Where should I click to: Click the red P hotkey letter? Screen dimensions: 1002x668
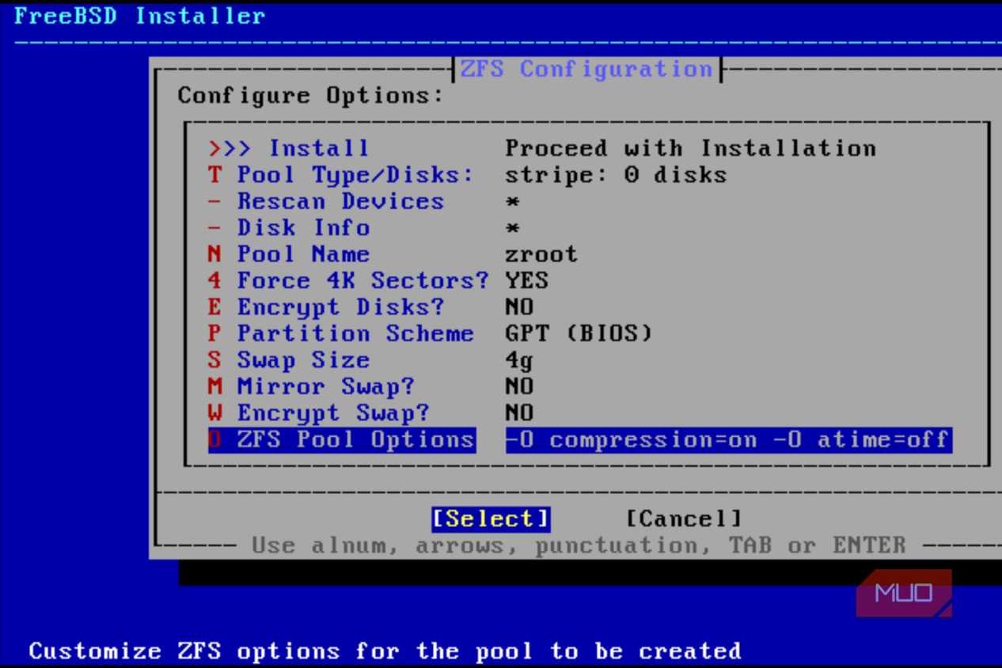215,333
